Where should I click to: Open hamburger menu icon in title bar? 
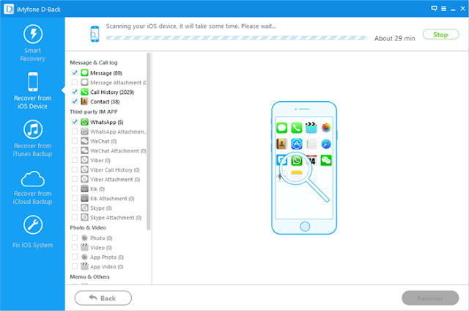pyautogui.click(x=444, y=8)
